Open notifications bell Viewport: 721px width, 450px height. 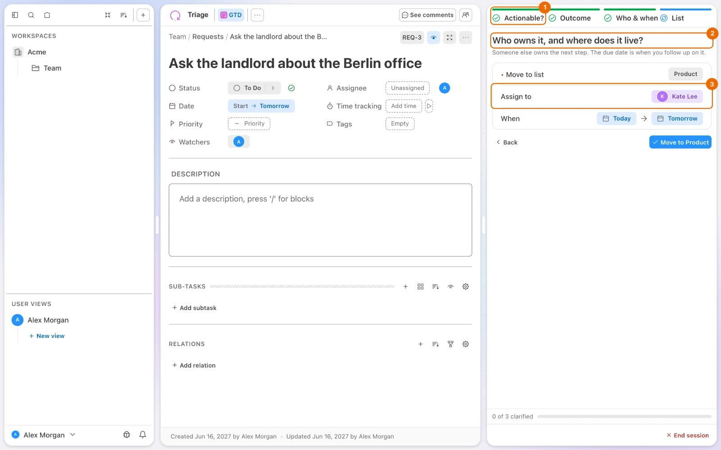143,435
